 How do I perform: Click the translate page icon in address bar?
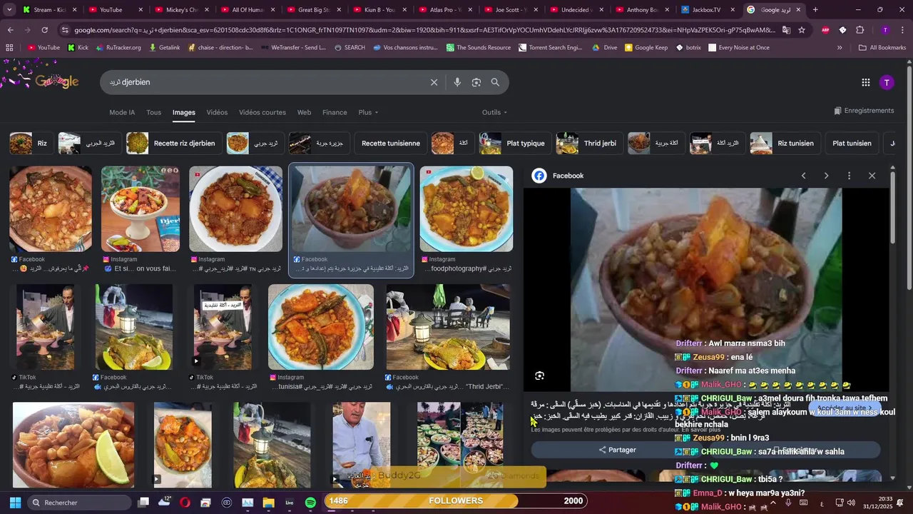[x=786, y=30]
